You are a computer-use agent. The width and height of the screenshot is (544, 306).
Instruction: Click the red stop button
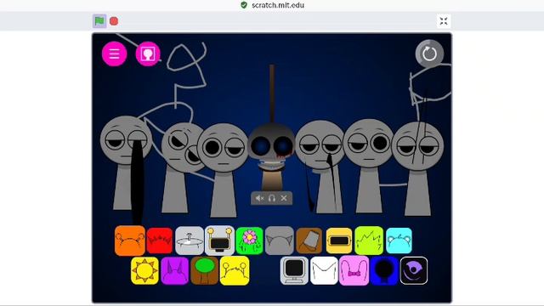click(114, 21)
